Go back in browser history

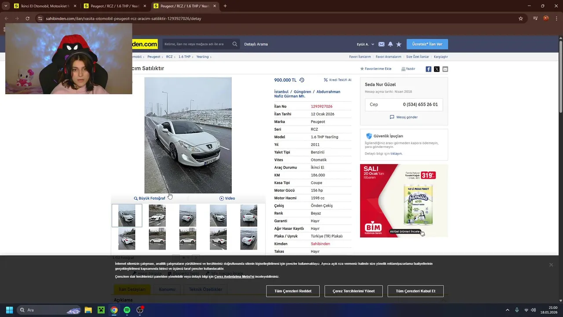point(6,18)
